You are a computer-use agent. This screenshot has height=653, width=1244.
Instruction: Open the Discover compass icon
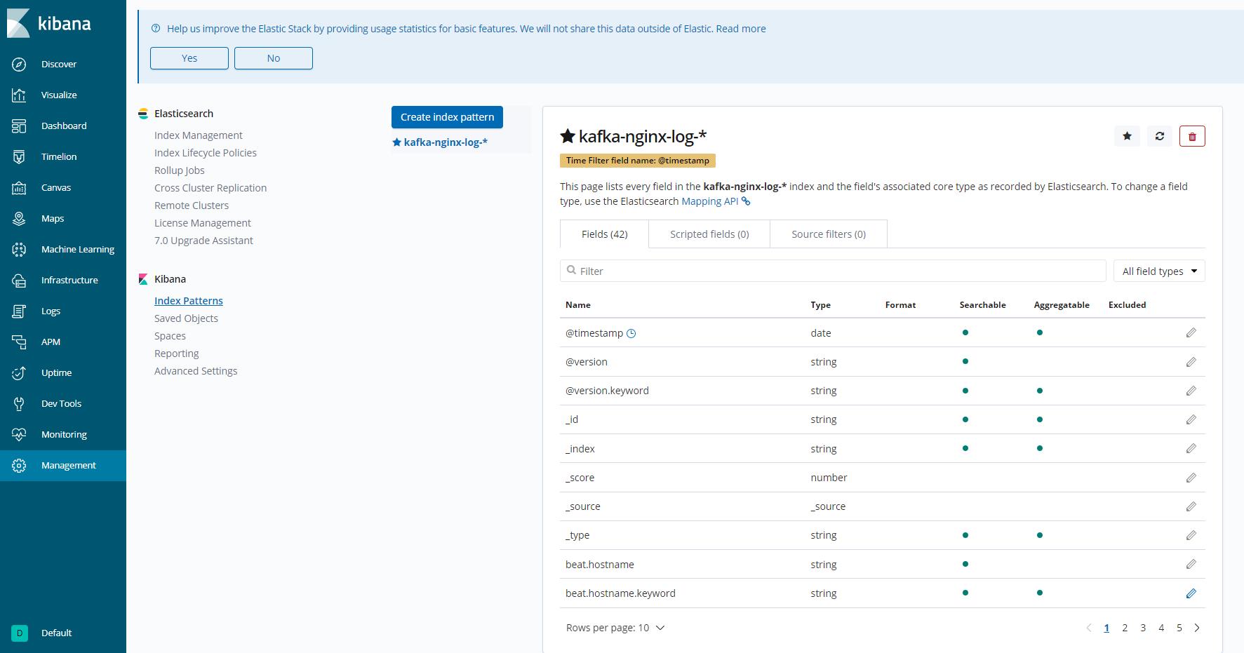click(x=19, y=64)
